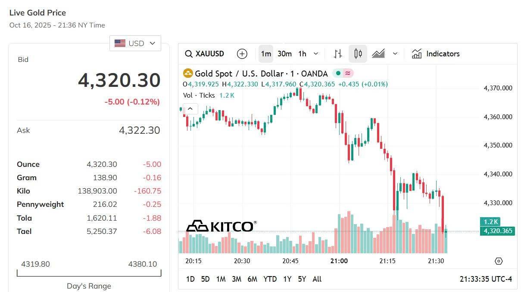The height and width of the screenshot is (292, 521).
Task: Toggle the 1m timeframe selection
Action: point(266,53)
